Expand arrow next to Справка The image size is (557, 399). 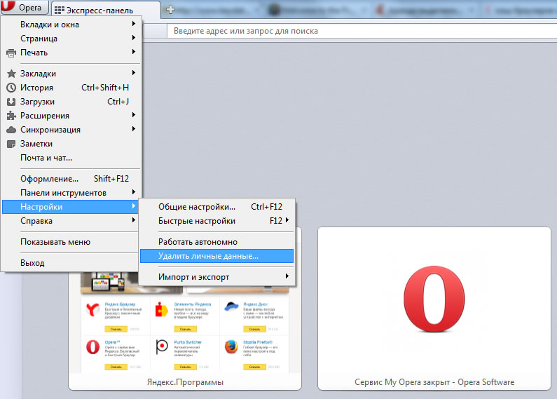(x=134, y=220)
